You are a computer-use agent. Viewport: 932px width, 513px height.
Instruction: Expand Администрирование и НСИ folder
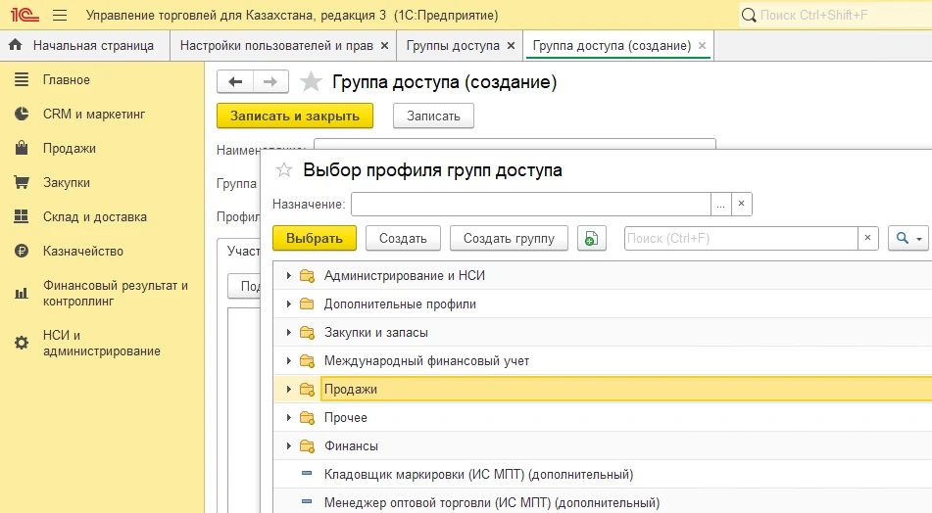(x=289, y=275)
